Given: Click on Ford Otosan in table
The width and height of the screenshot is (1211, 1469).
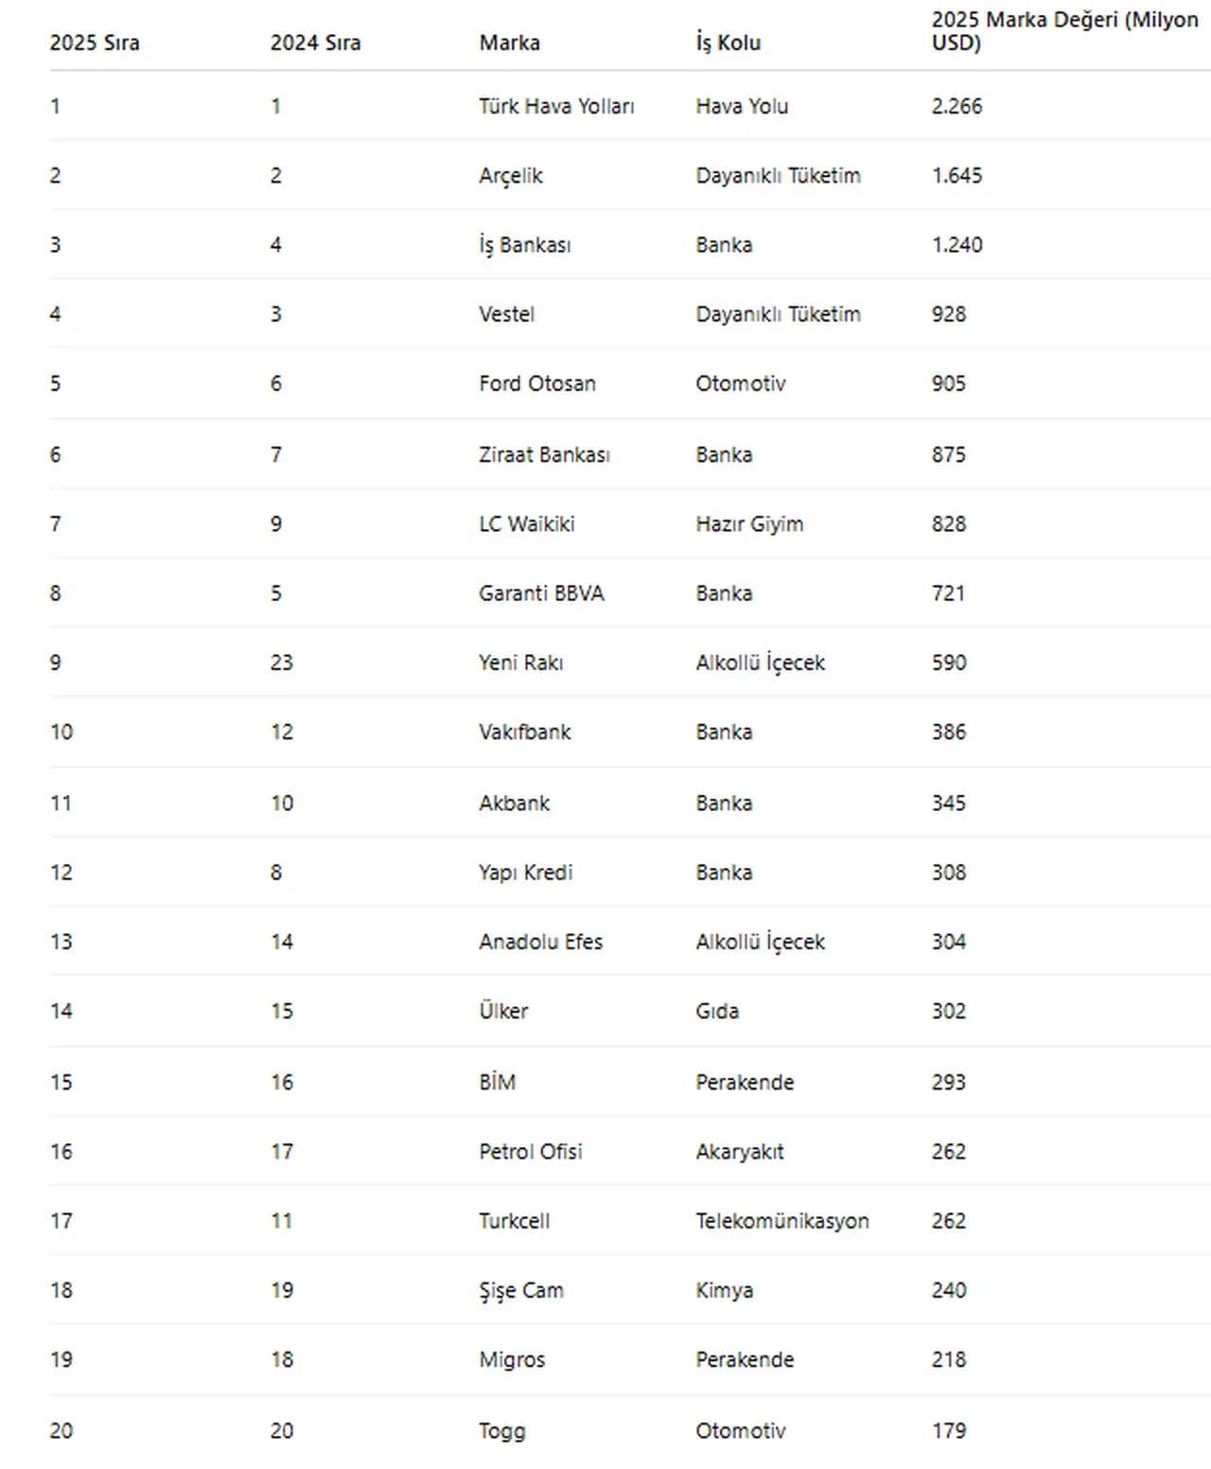Looking at the screenshot, I should [537, 383].
